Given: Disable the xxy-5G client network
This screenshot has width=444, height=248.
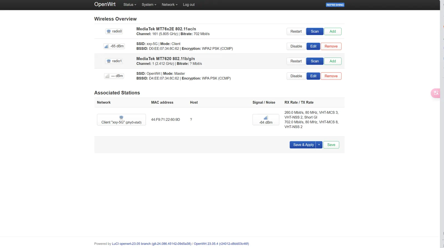Looking at the screenshot, I should pyautogui.click(x=296, y=46).
